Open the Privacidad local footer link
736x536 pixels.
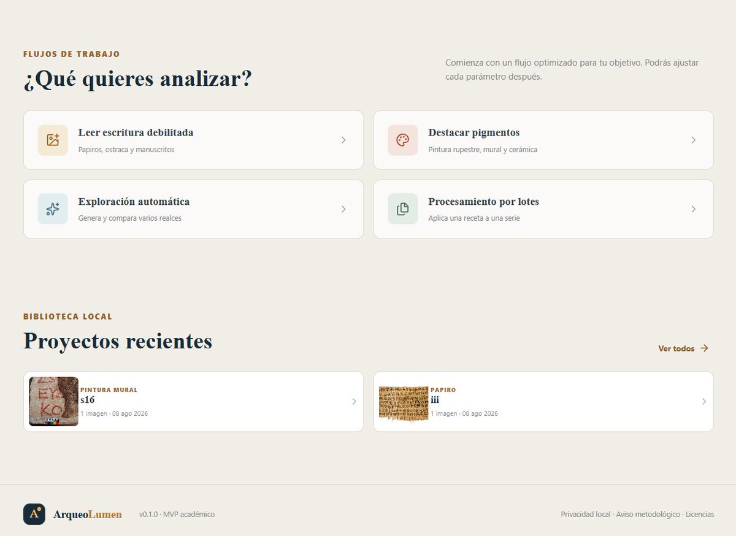586,515
